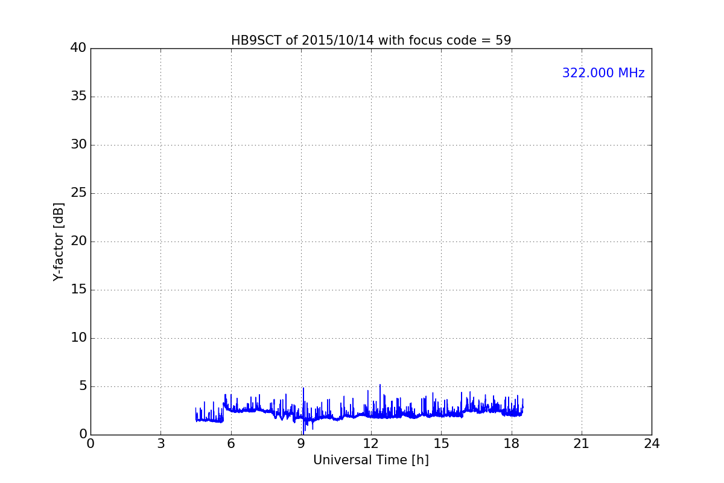This screenshot has height=483, width=724.
Task: Click the plot title 'HB9SCT of 2015/10/14'
Action: point(371,40)
